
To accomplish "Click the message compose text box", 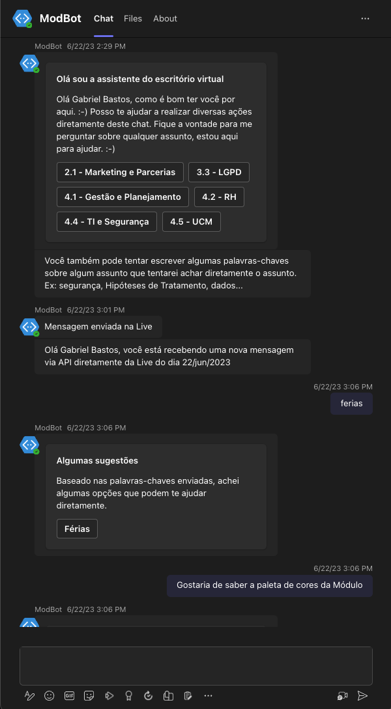I will tap(196, 666).
